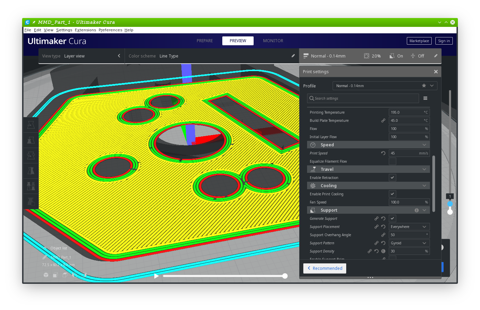Open the Settings menu

[x=64, y=30]
